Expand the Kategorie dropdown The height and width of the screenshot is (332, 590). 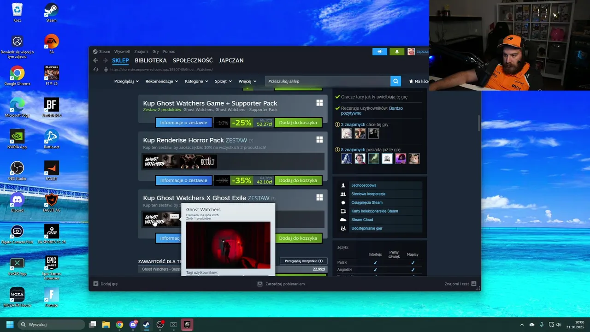pyautogui.click(x=196, y=81)
